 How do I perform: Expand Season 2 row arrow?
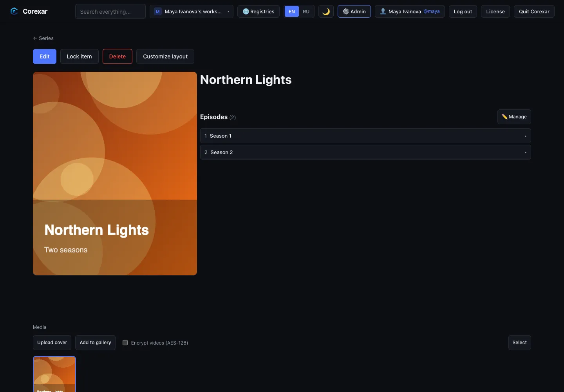click(525, 152)
